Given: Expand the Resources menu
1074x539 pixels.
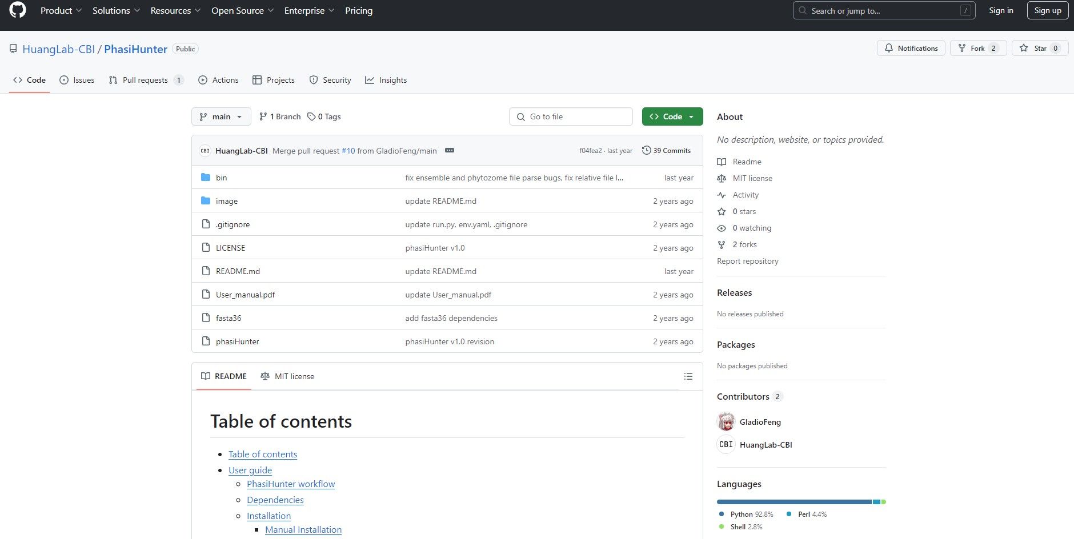Looking at the screenshot, I should [175, 10].
